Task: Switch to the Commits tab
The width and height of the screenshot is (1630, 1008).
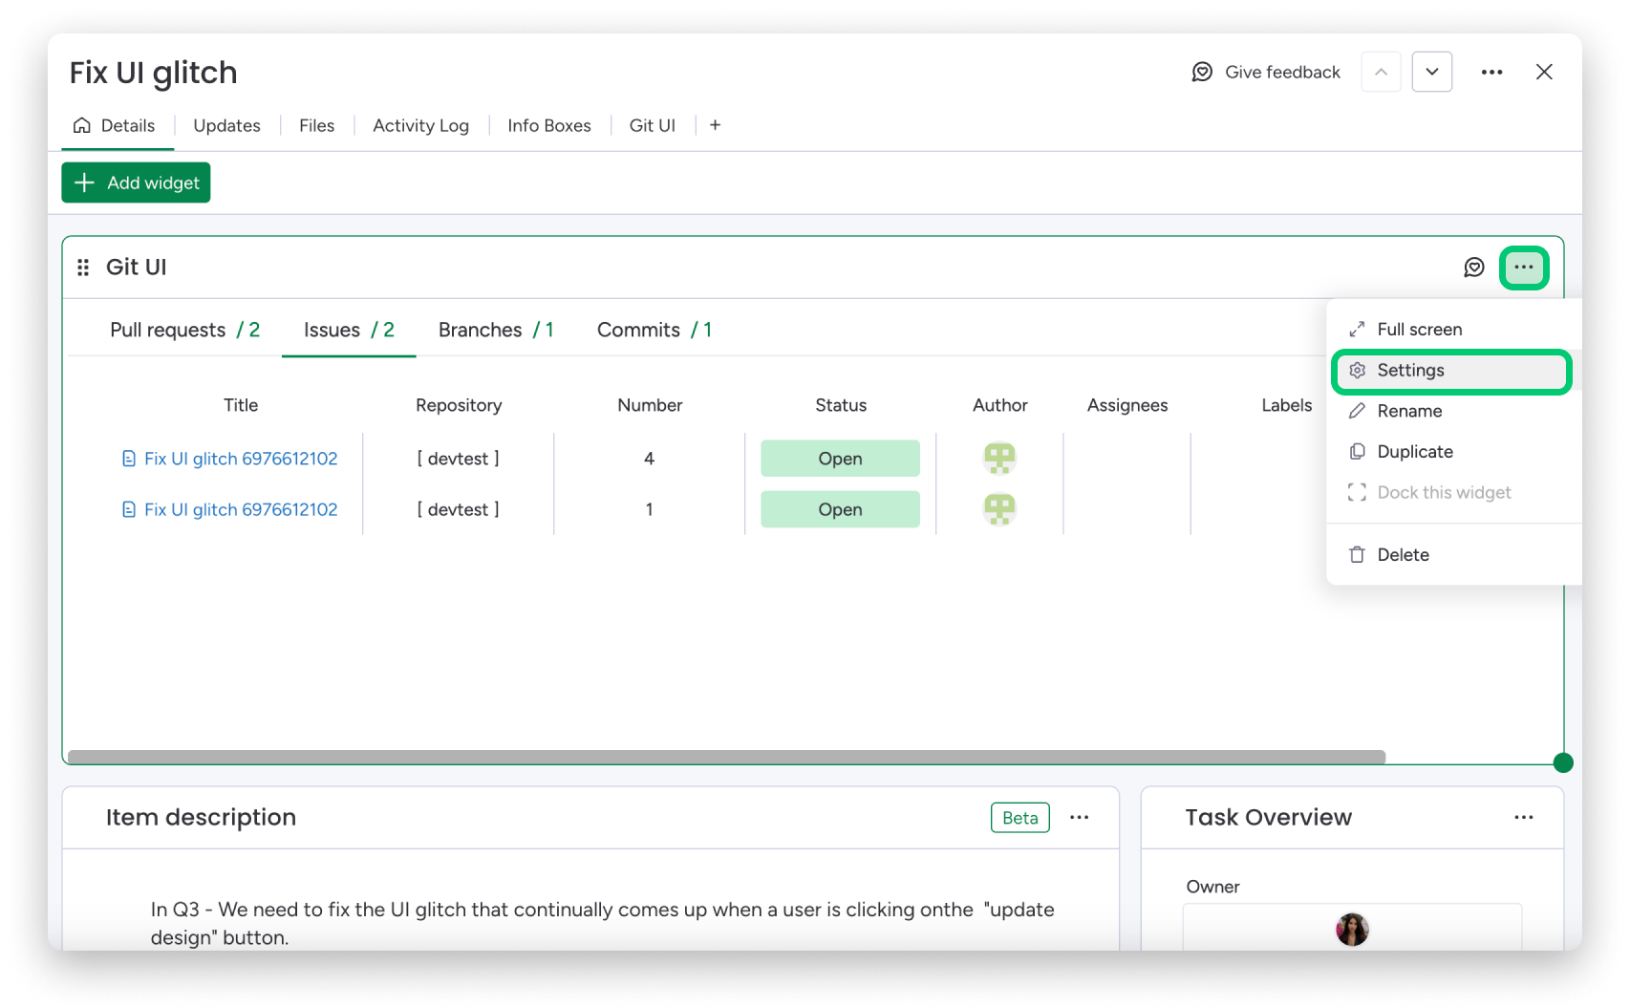Action: (638, 330)
